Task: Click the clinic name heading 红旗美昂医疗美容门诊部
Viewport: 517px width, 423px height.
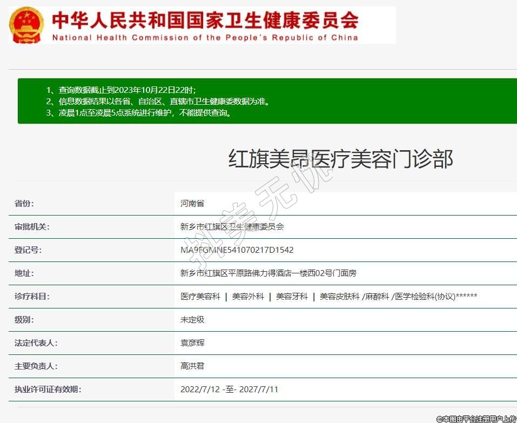Action: coord(340,159)
